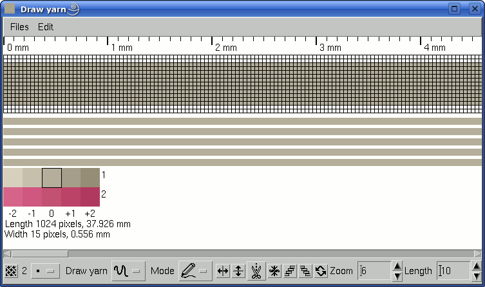Click the scrollbar right arrow
485x287 pixels.
(477, 254)
